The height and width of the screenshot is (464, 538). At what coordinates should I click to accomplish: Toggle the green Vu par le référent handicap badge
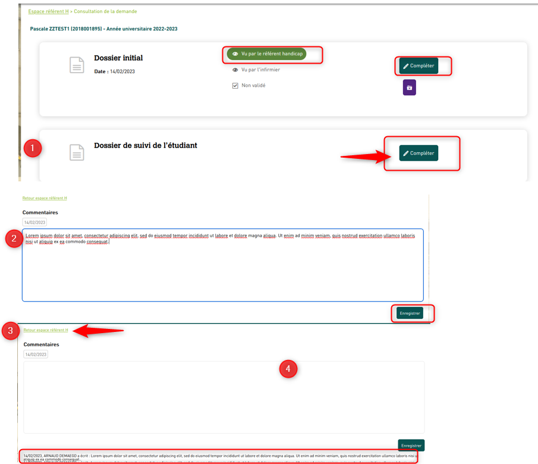tap(266, 54)
